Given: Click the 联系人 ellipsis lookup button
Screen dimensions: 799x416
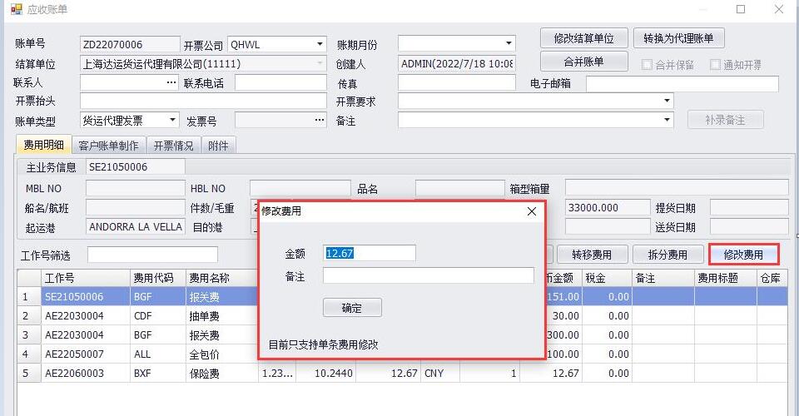Looking at the screenshot, I should click(171, 82).
